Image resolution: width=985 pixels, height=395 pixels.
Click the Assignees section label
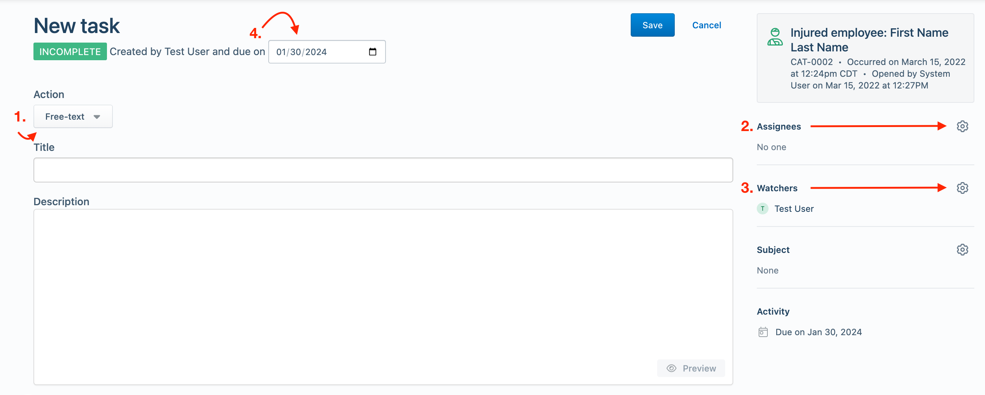pyautogui.click(x=778, y=126)
